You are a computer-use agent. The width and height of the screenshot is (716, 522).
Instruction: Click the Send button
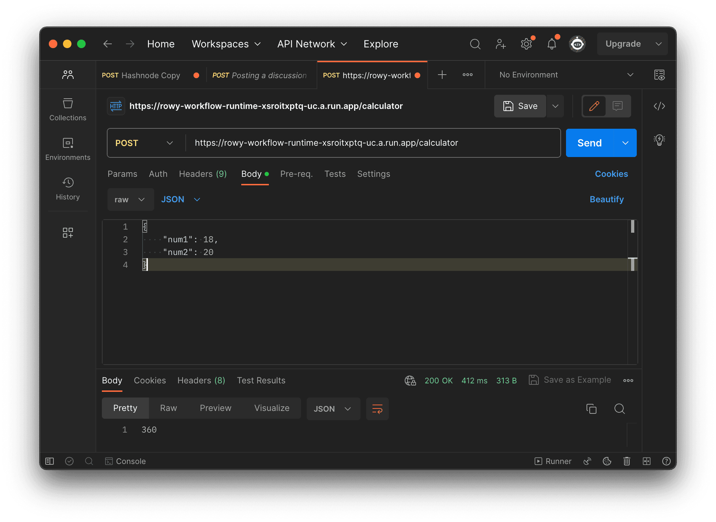589,143
